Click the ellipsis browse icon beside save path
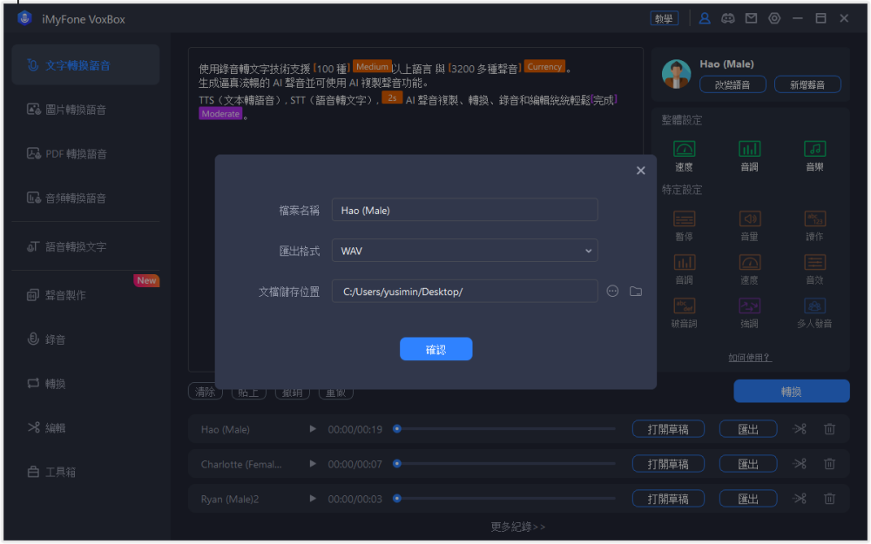The width and height of the screenshot is (871, 544). tap(612, 292)
